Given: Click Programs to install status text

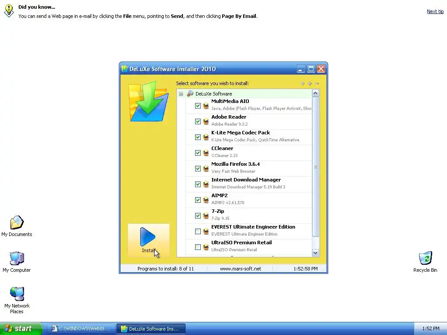Looking at the screenshot, I should [165, 269].
